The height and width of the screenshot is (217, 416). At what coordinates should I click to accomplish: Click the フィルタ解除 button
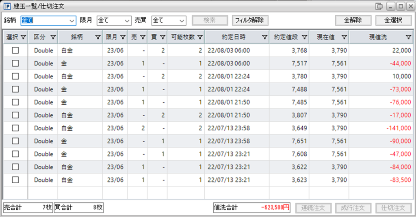250,20
